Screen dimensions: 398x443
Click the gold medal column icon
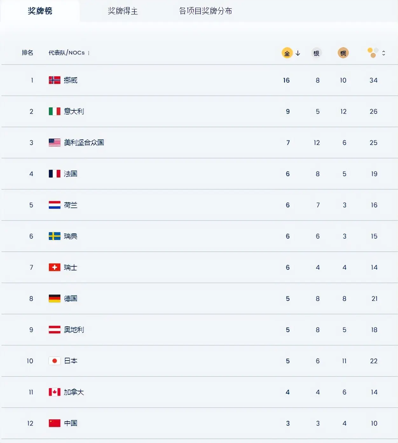287,53
